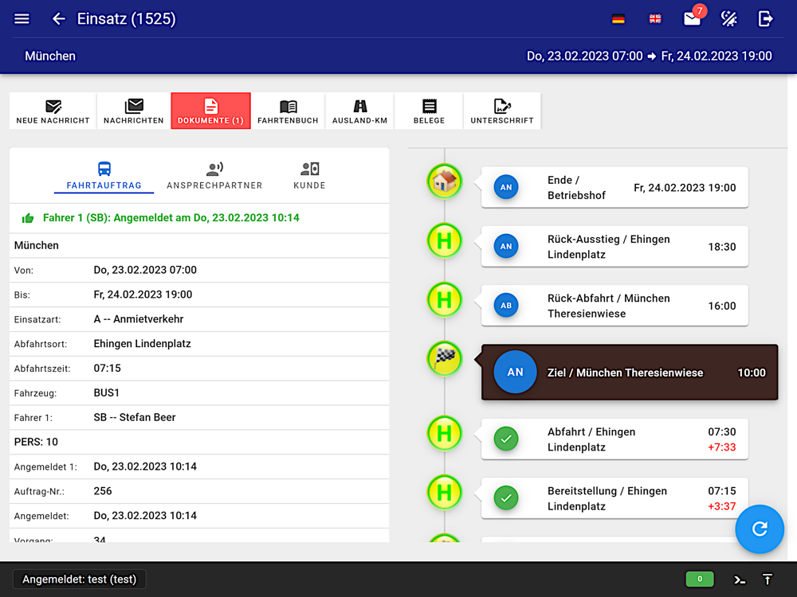
Task: Click Fahrzeug value BUS1
Action: pyautogui.click(x=106, y=393)
